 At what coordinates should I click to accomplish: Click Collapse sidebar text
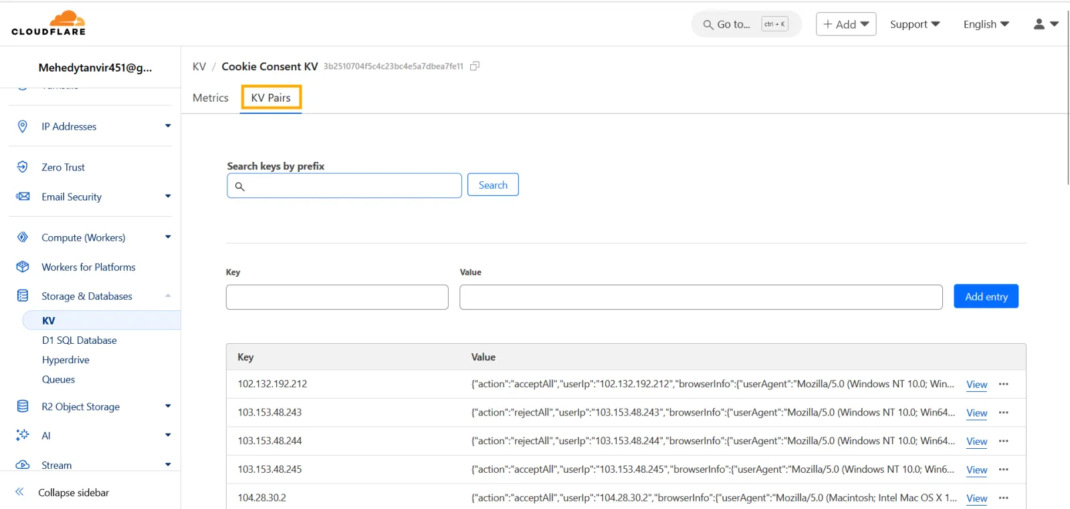(74, 492)
